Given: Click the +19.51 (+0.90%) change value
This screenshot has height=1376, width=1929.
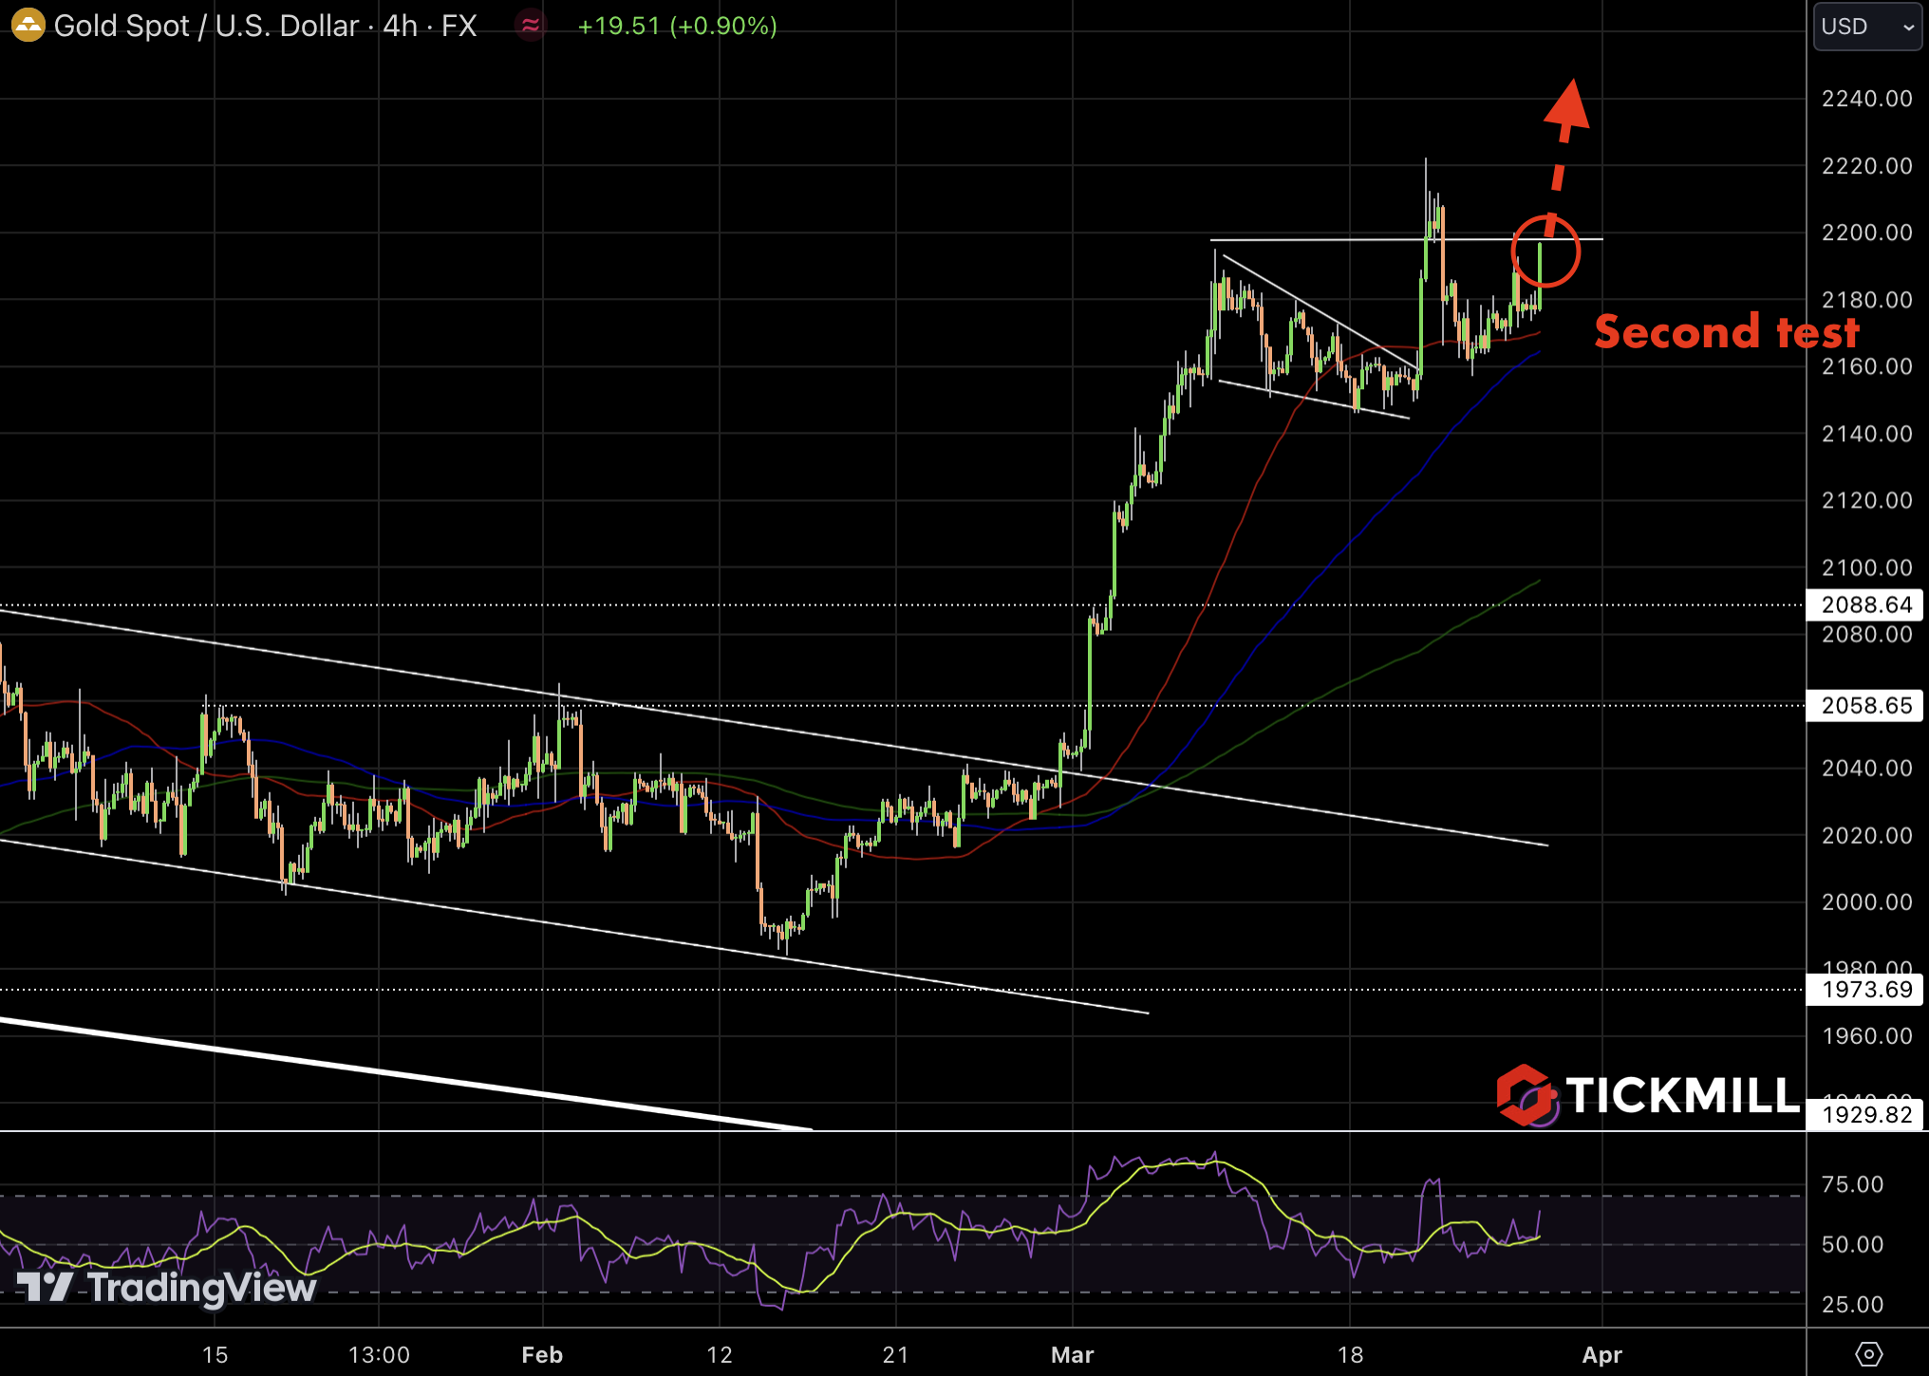Looking at the screenshot, I should (x=677, y=26).
